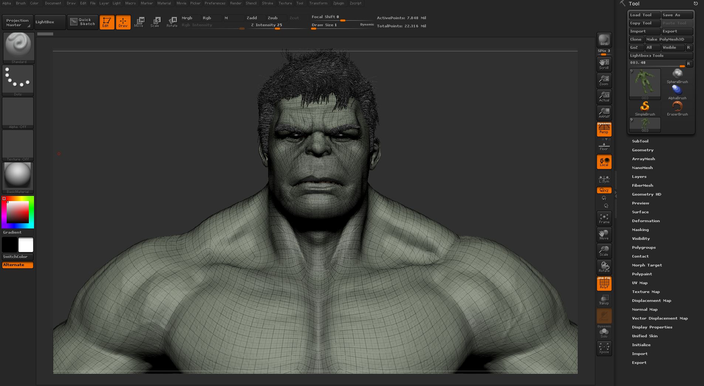Click the Actual size icon
This screenshot has height=386, width=704.
(x=604, y=97)
